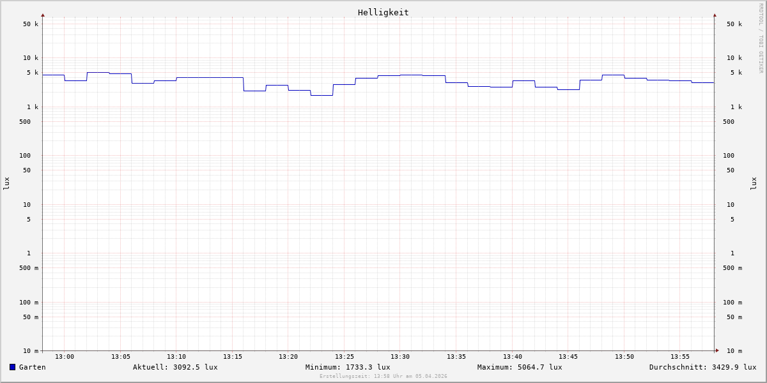
Task: Click the 13:50 time axis label
Action: (x=624, y=356)
